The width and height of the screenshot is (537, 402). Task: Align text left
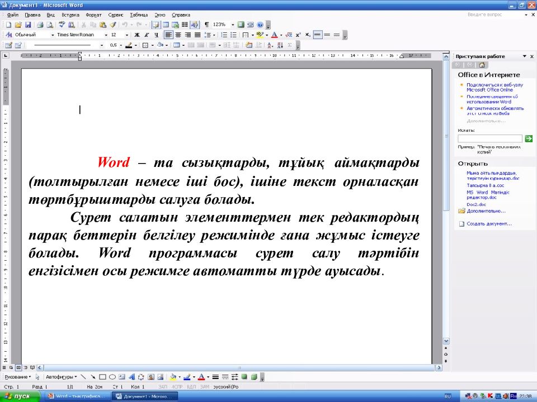[x=168, y=35]
